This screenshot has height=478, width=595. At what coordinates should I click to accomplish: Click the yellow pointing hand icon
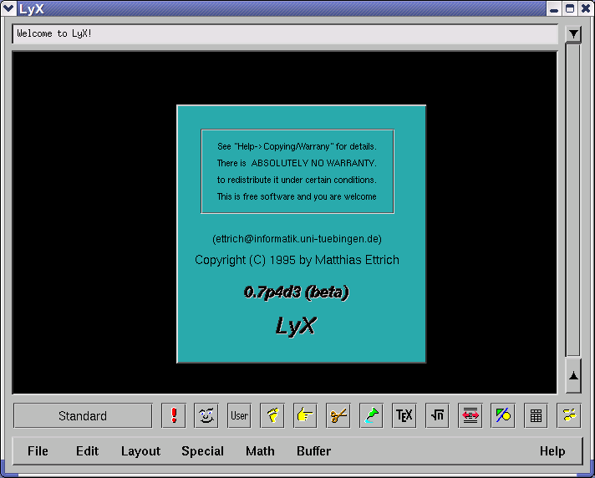[x=306, y=415]
